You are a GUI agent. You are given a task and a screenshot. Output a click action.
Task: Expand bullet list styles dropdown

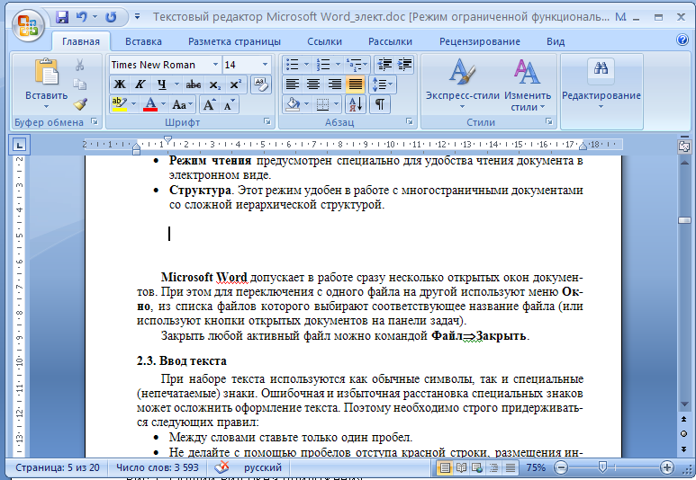[306, 65]
